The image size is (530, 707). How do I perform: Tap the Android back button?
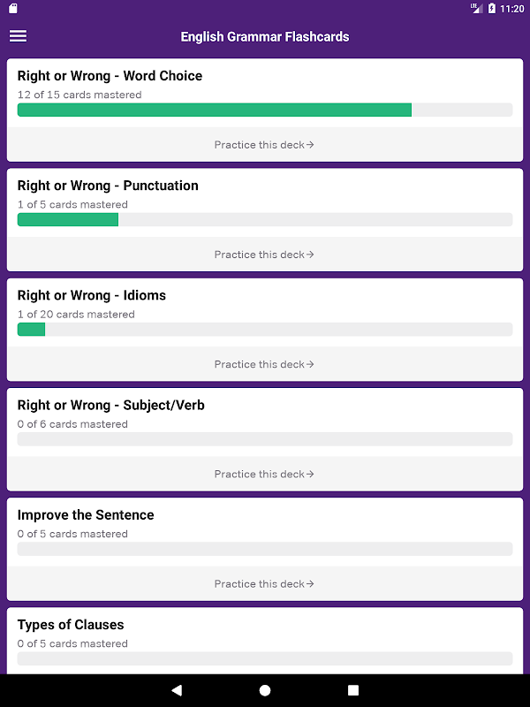point(177,690)
